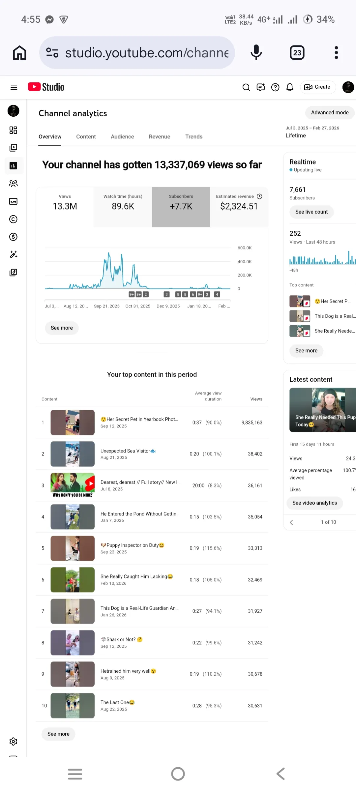The width and height of the screenshot is (356, 791).
Task: Open the 23 open tabs switcher
Action: pos(297,53)
